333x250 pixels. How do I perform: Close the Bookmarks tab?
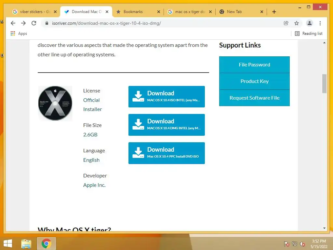(159, 12)
